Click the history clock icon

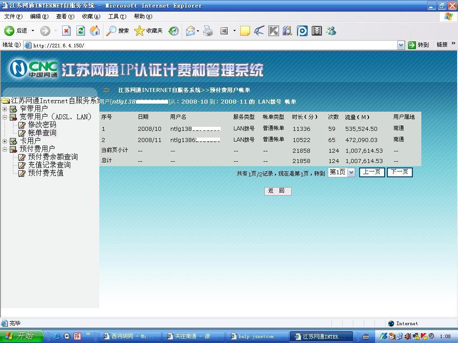click(x=174, y=31)
